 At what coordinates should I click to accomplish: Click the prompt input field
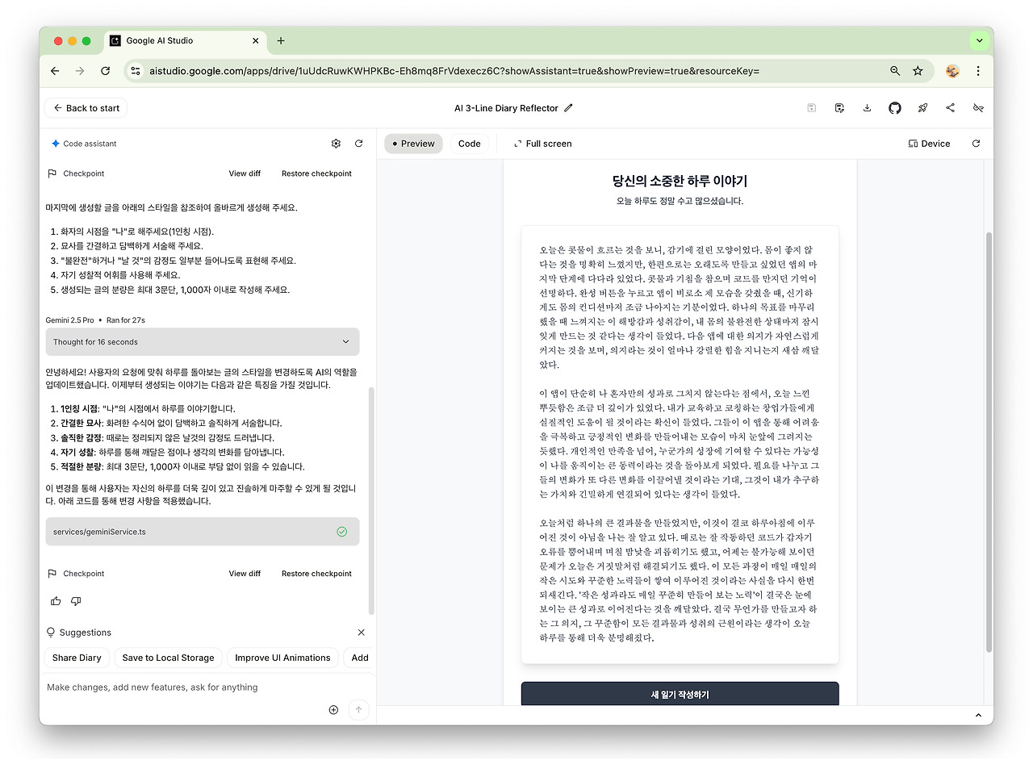[178, 687]
